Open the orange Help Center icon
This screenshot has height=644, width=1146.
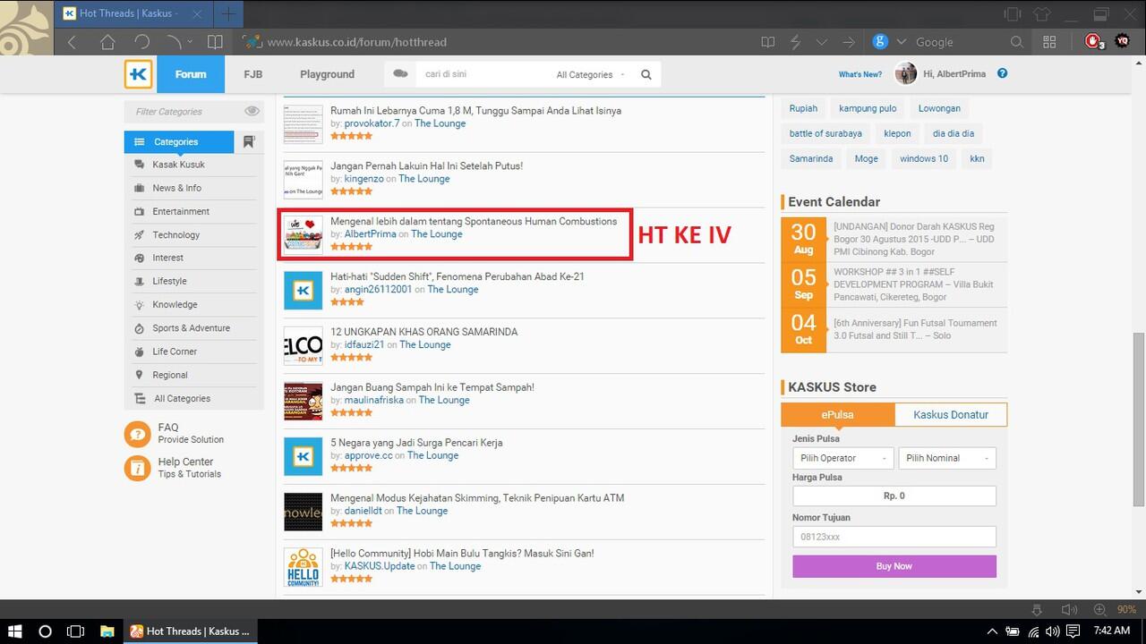[x=137, y=468]
